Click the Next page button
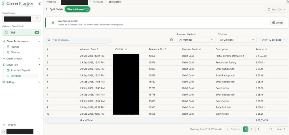The image size is (289, 135). [x=281, y=129]
